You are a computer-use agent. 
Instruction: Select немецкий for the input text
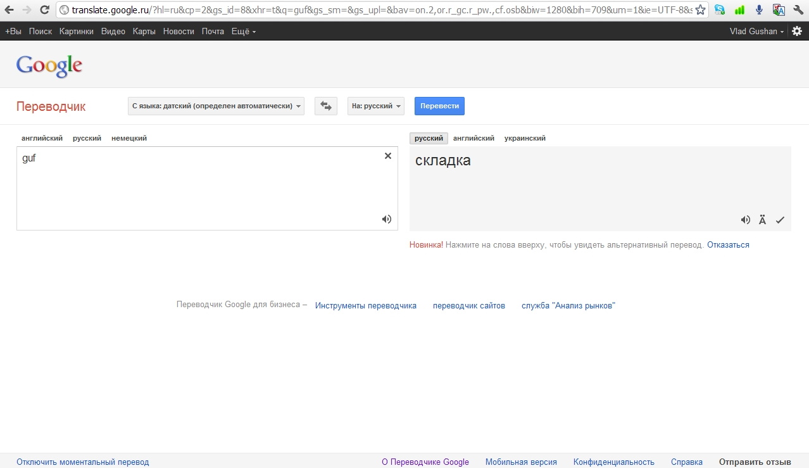(x=129, y=138)
